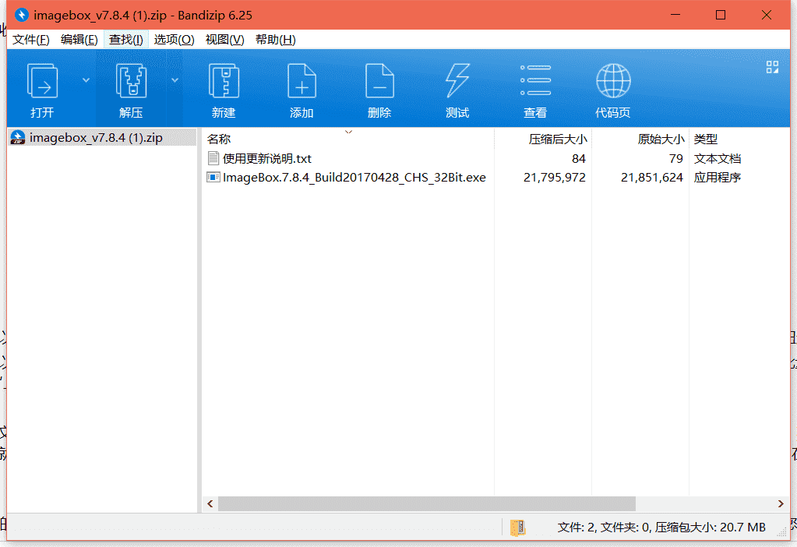Image resolution: width=797 pixels, height=547 pixels.
Task: Click the horizontal scrollbar right arrow
Action: 781,504
